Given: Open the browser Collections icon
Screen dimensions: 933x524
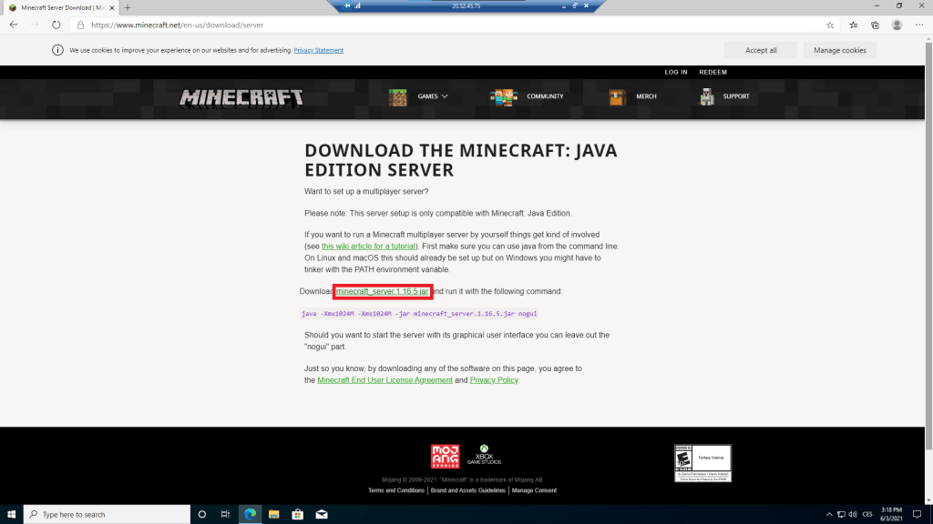Looking at the screenshot, I should point(875,25).
